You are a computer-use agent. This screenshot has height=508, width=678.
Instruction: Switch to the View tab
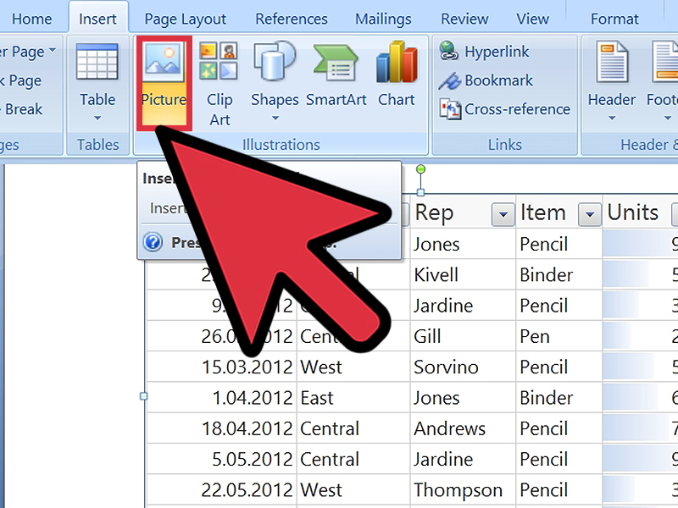pos(532,19)
